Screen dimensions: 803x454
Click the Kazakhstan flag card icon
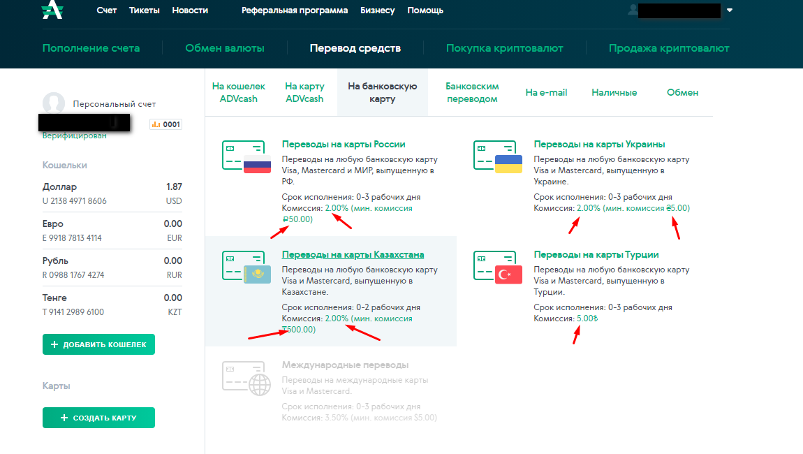tap(246, 267)
